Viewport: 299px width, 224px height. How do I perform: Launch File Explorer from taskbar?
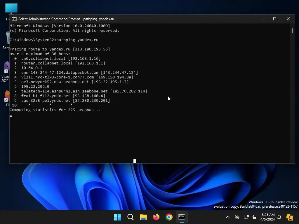pos(143,217)
